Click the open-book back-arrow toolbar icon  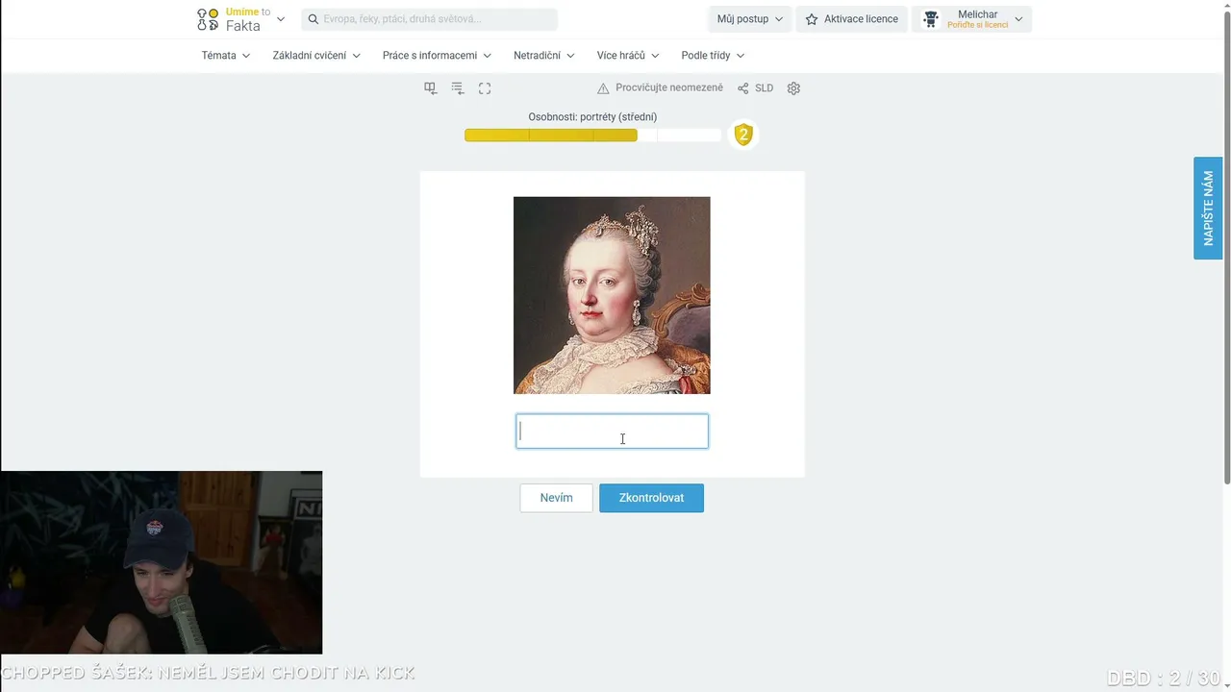pyautogui.click(x=430, y=88)
